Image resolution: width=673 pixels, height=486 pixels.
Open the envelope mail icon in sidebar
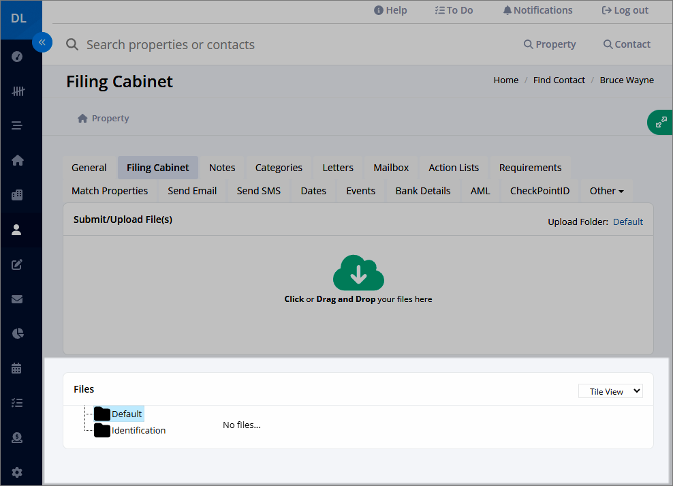pyautogui.click(x=17, y=299)
